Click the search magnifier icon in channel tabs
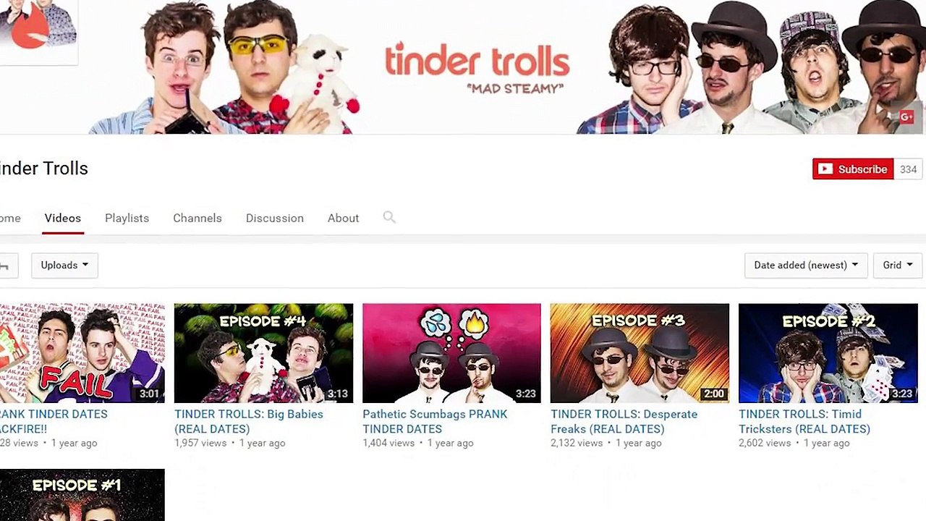926x521 pixels. [389, 217]
